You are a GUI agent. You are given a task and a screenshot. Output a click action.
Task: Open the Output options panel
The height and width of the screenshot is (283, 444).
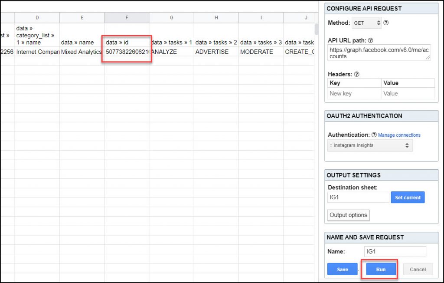pyautogui.click(x=348, y=215)
